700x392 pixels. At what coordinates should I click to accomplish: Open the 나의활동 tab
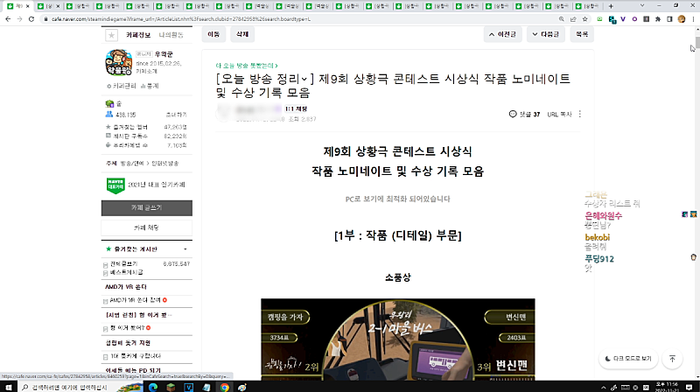(171, 36)
